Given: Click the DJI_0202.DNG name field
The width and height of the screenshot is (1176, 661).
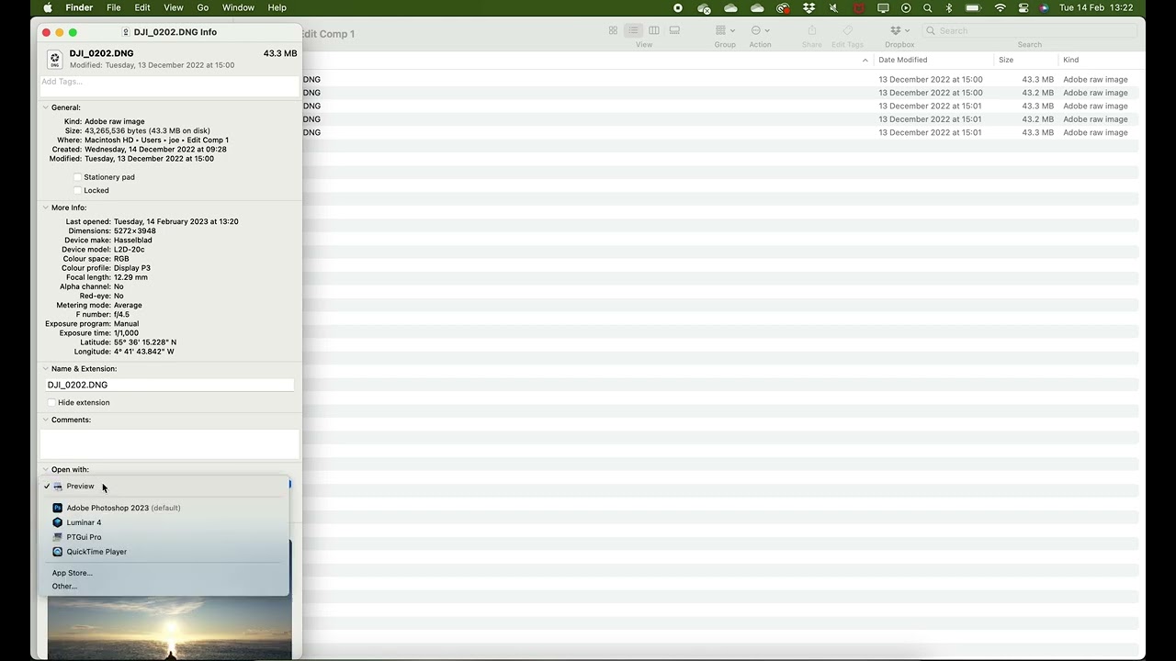Looking at the screenshot, I should 170,385.
